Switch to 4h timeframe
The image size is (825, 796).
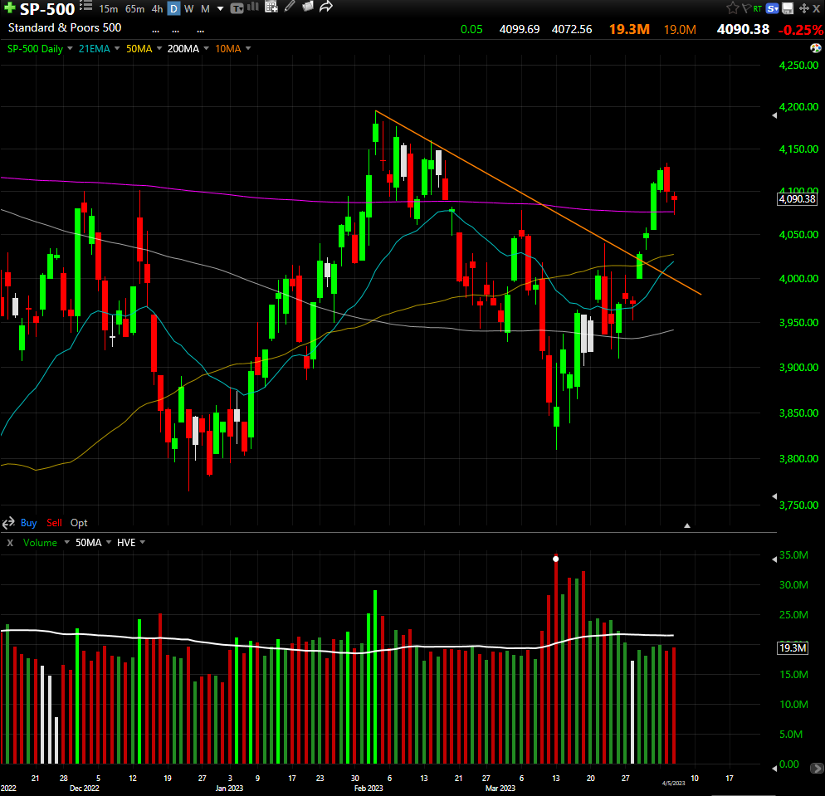[157, 9]
